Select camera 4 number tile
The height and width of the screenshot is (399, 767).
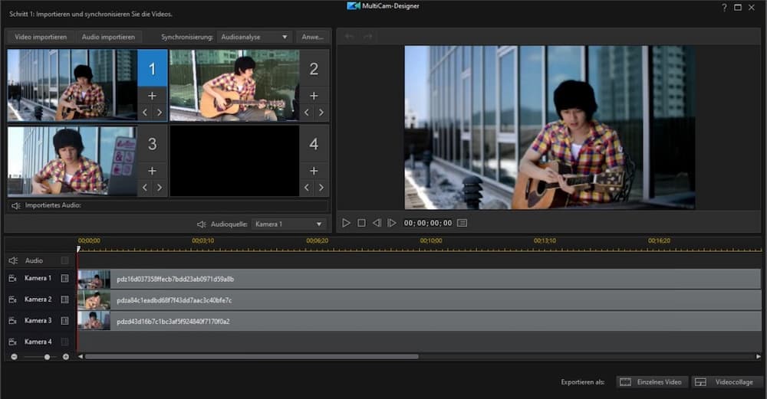[x=314, y=144]
